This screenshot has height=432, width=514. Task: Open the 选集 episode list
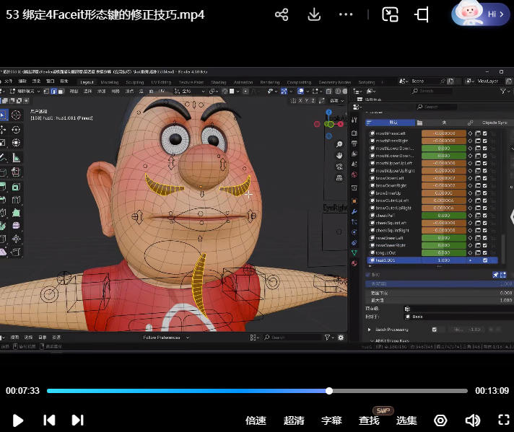[x=406, y=420]
